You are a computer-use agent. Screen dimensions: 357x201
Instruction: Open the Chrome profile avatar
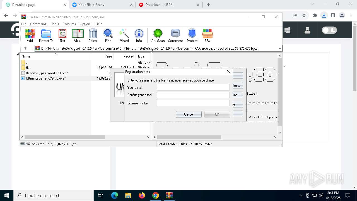click(342, 16)
